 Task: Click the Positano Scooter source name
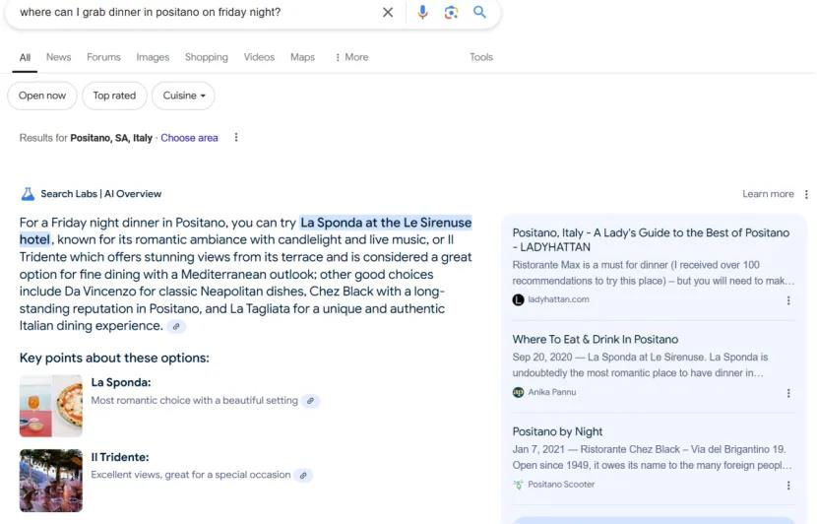561,485
